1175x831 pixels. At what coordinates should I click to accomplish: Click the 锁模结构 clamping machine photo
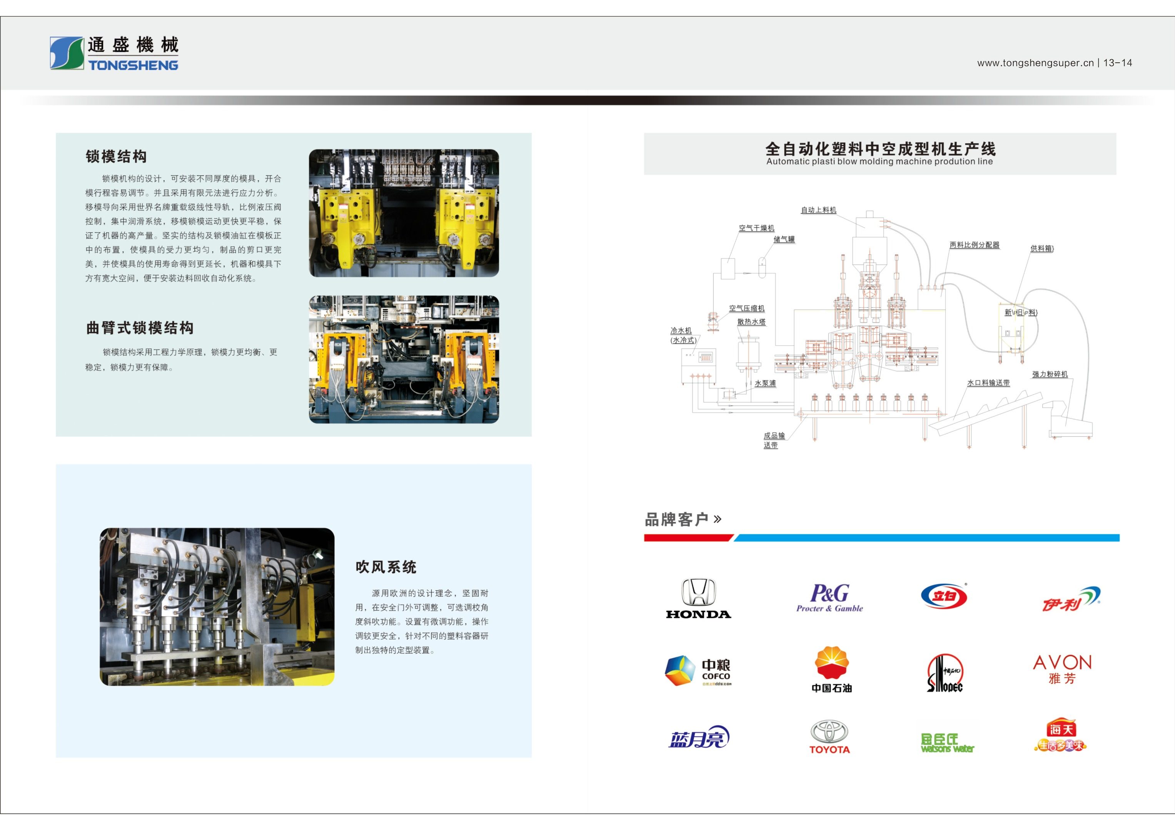[404, 213]
